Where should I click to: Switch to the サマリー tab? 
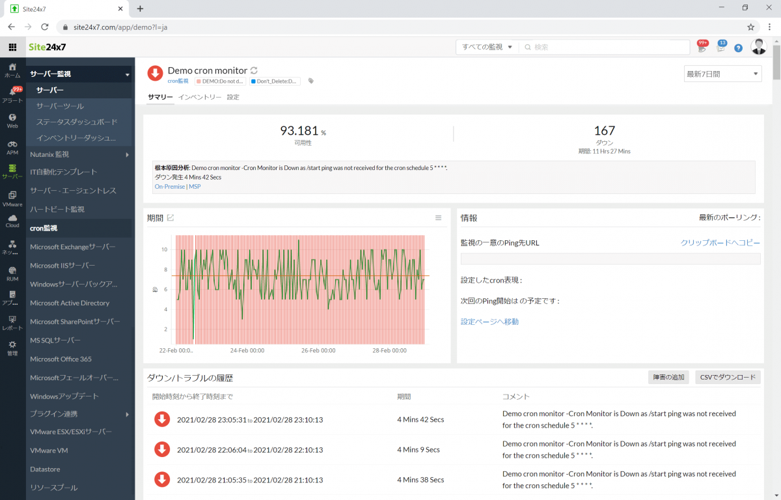(x=160, y=97)
